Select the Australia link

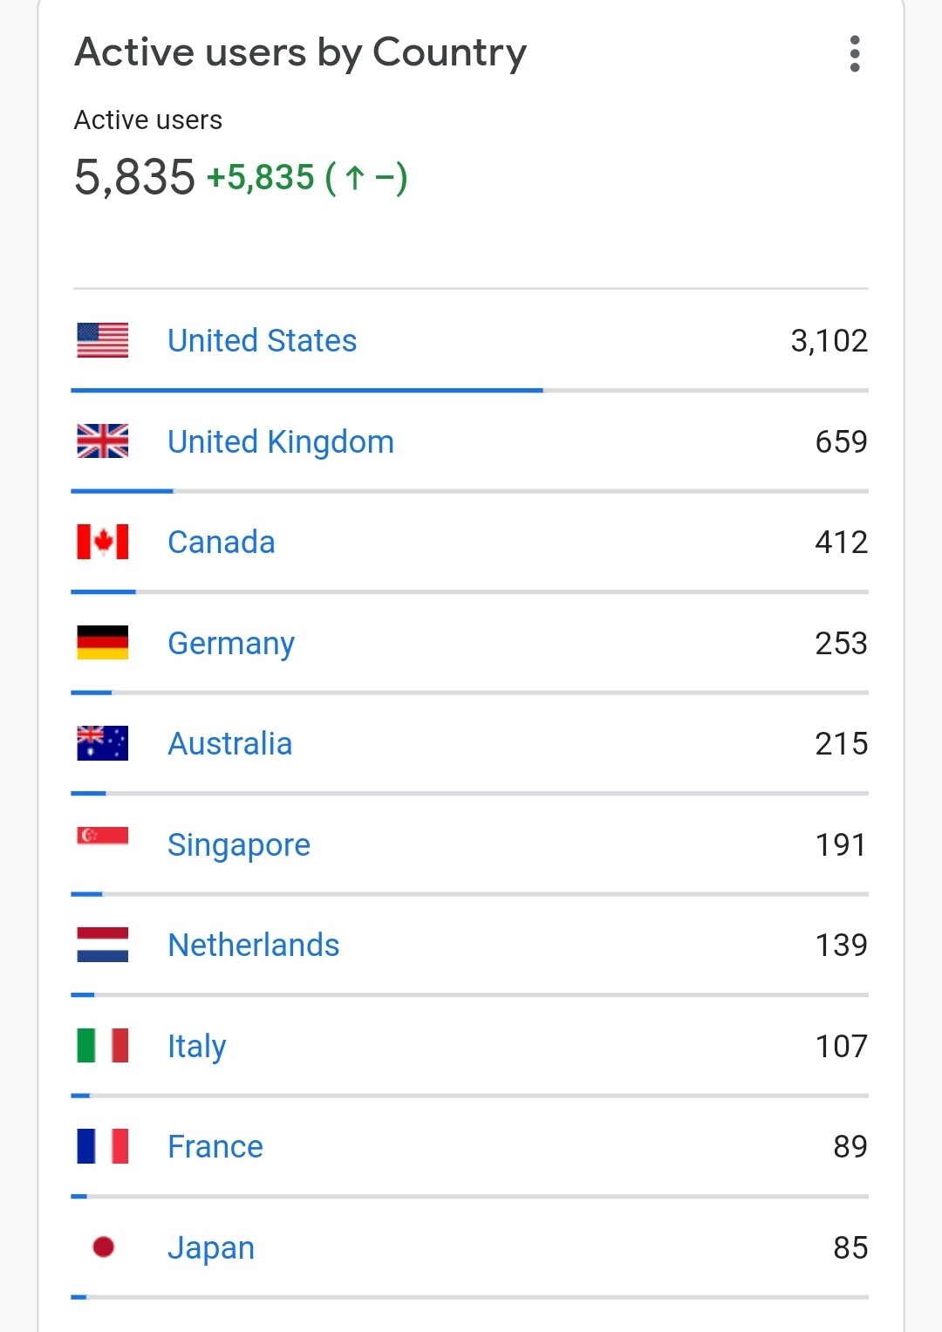pyautogui.click(x=229, y=743)
